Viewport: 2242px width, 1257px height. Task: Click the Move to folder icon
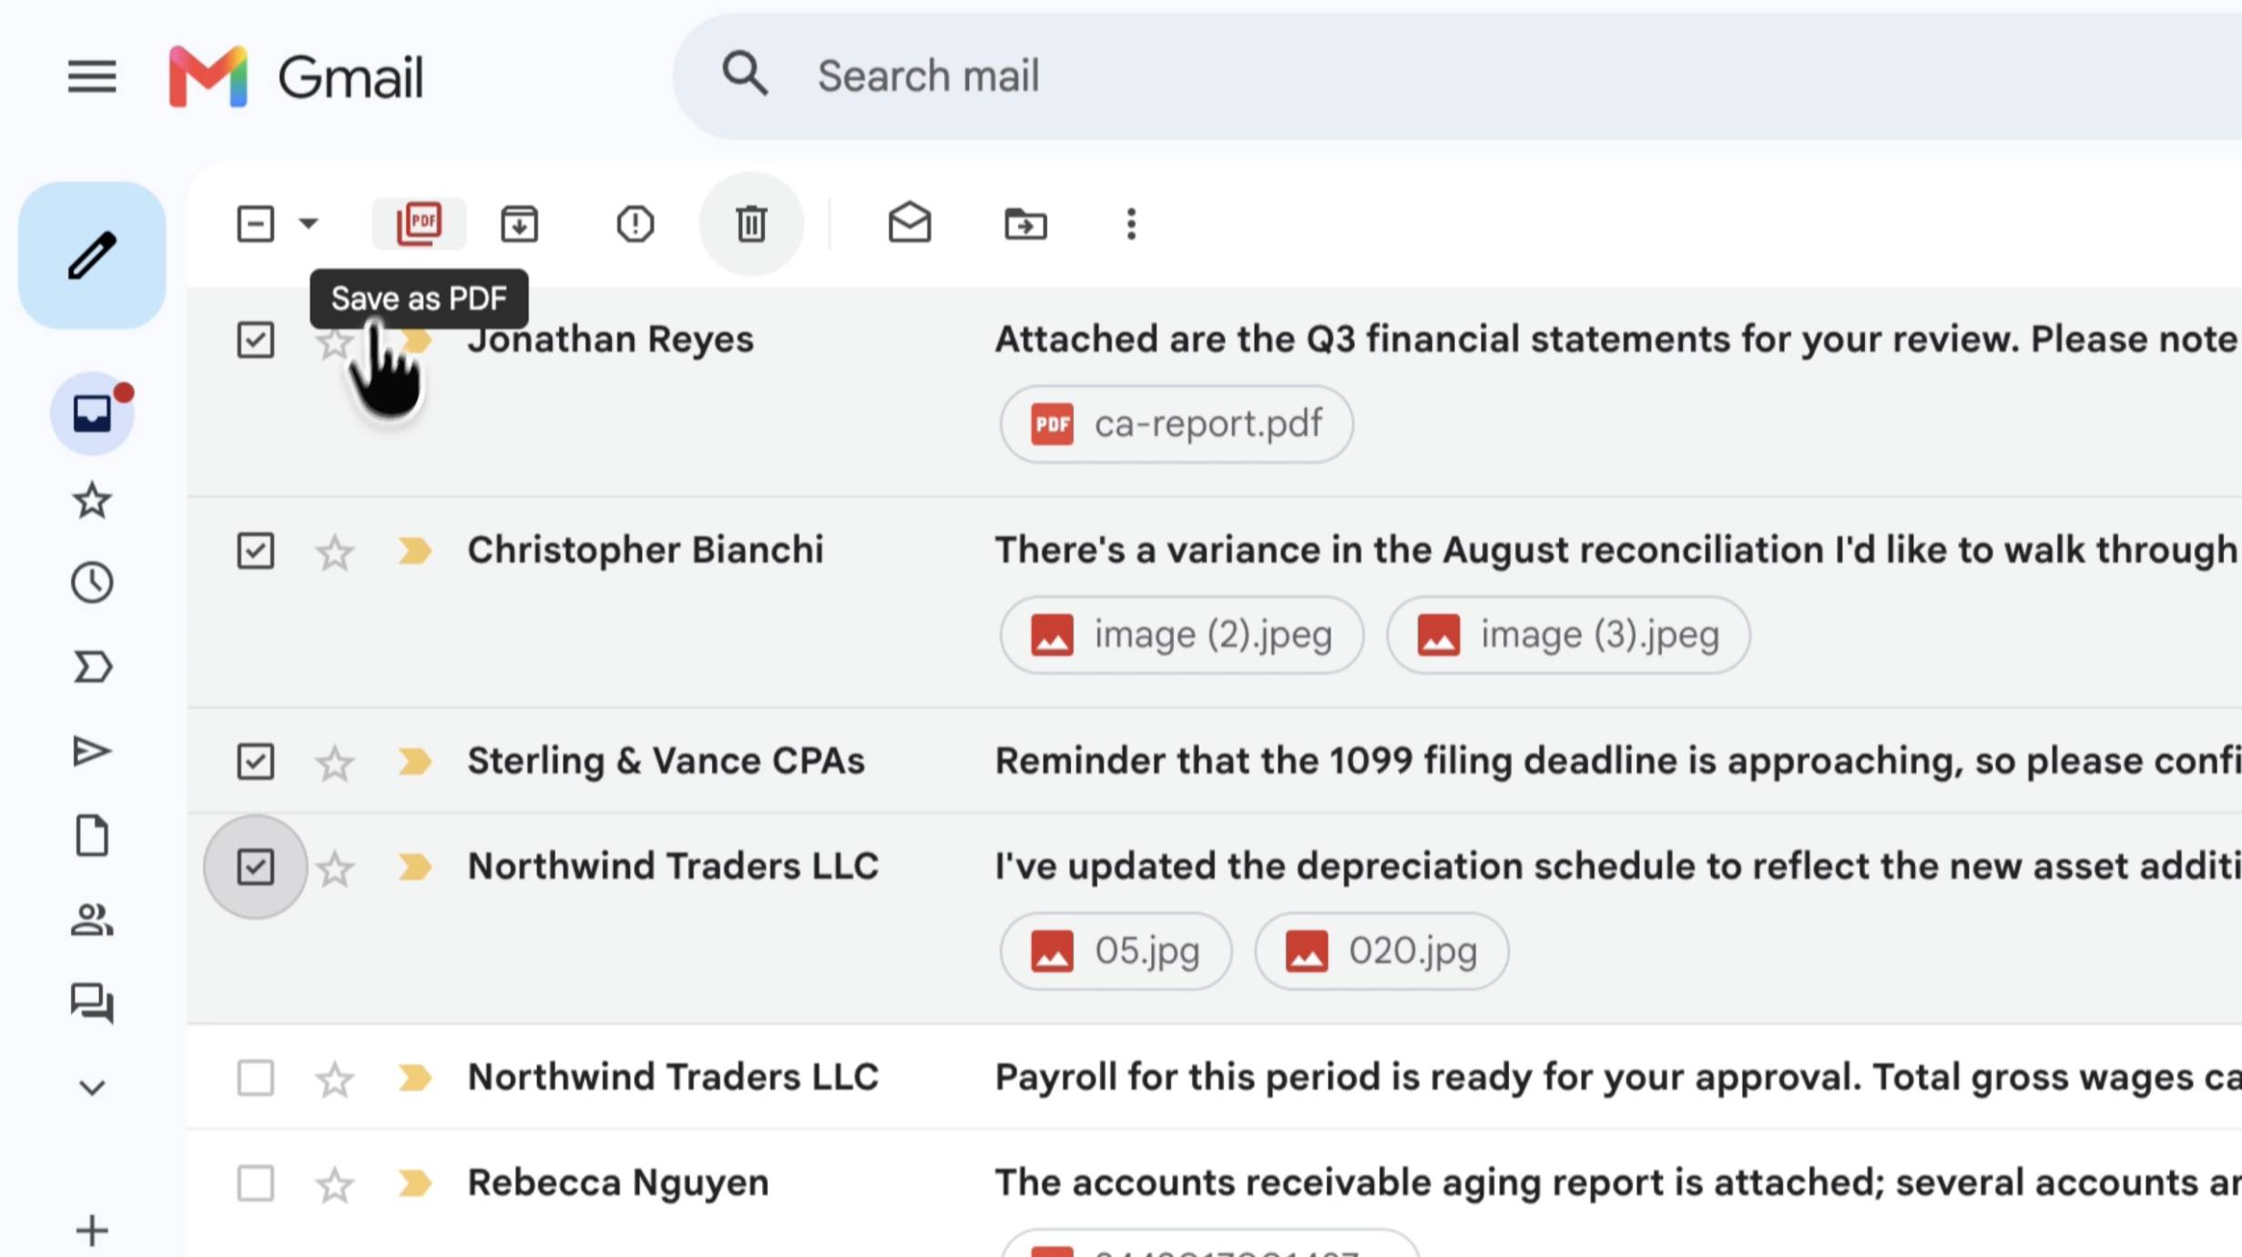pyautogui.click(x=1025, y=223)
